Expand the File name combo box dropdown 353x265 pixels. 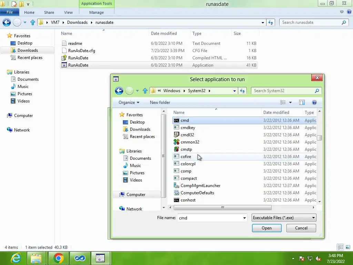(x=244, y=218)
